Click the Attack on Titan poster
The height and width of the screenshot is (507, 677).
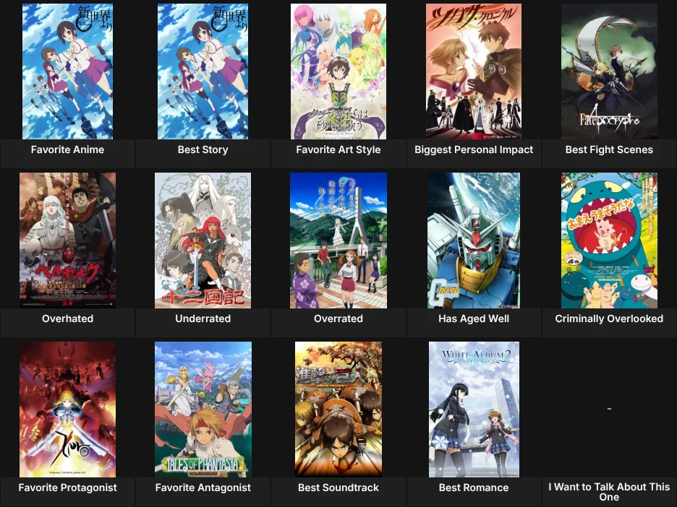click(338, 409)
